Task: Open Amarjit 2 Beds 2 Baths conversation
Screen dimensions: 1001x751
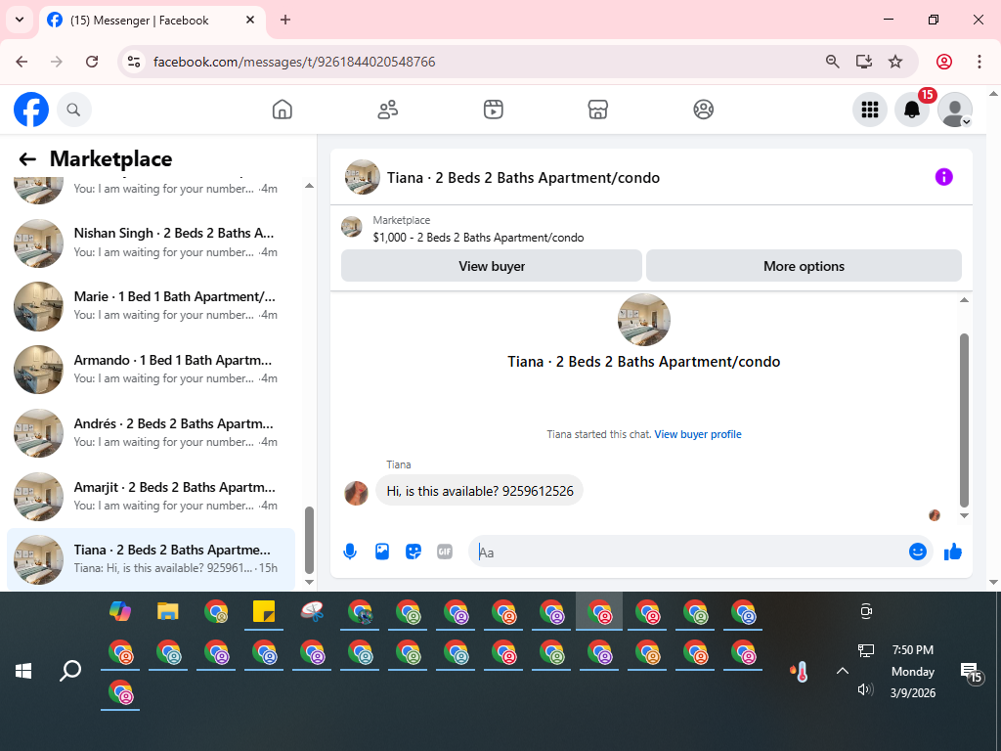Action: (x=152, y=496)
